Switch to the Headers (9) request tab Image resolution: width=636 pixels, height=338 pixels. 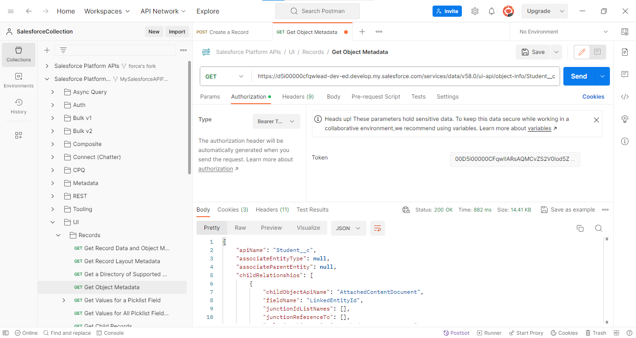click(x=298, y=97)
